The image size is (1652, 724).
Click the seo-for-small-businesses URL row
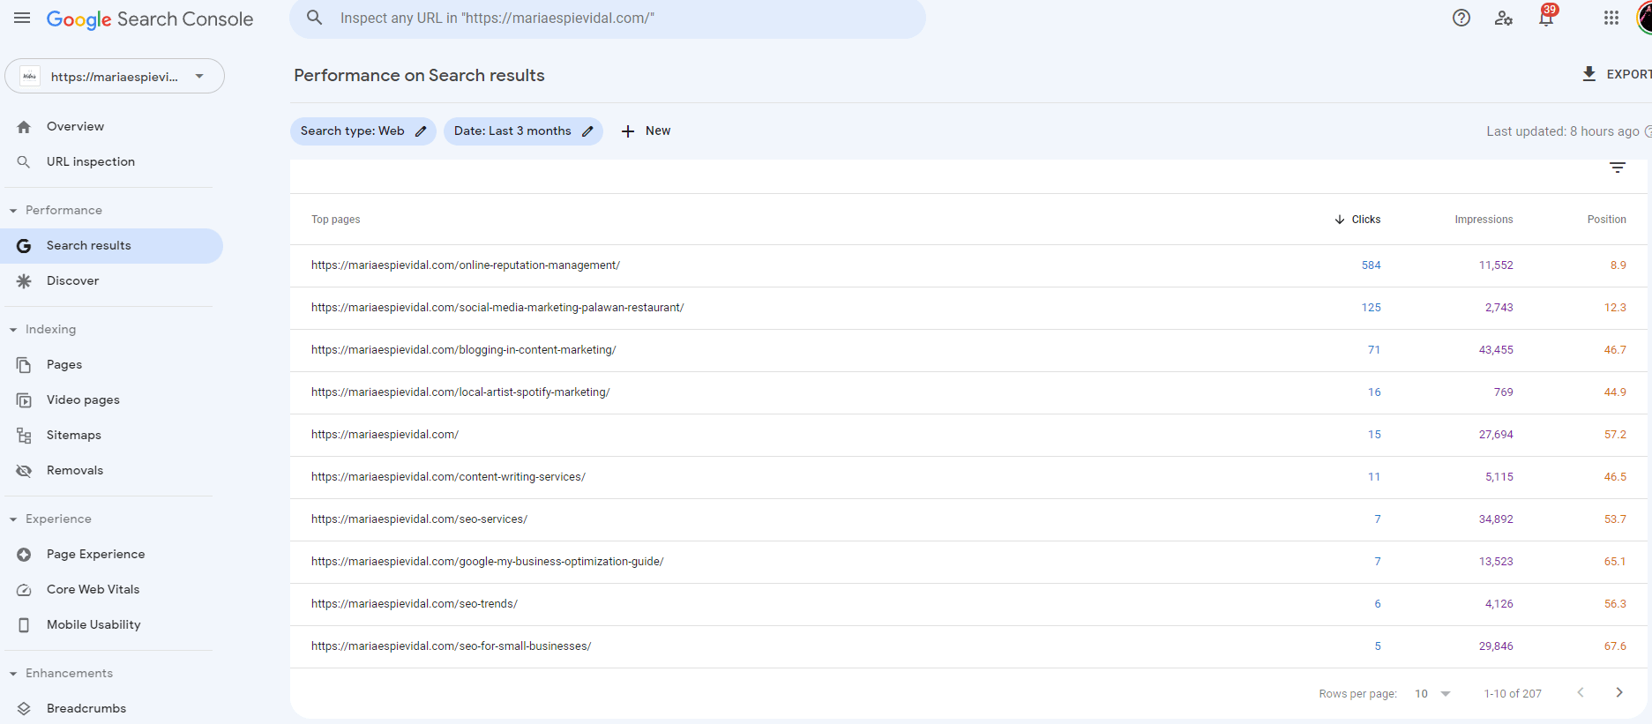pos(968,646)
